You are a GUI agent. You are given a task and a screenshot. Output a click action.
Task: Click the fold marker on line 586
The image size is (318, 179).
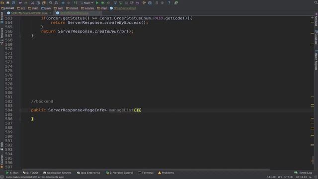click(20, 119)
